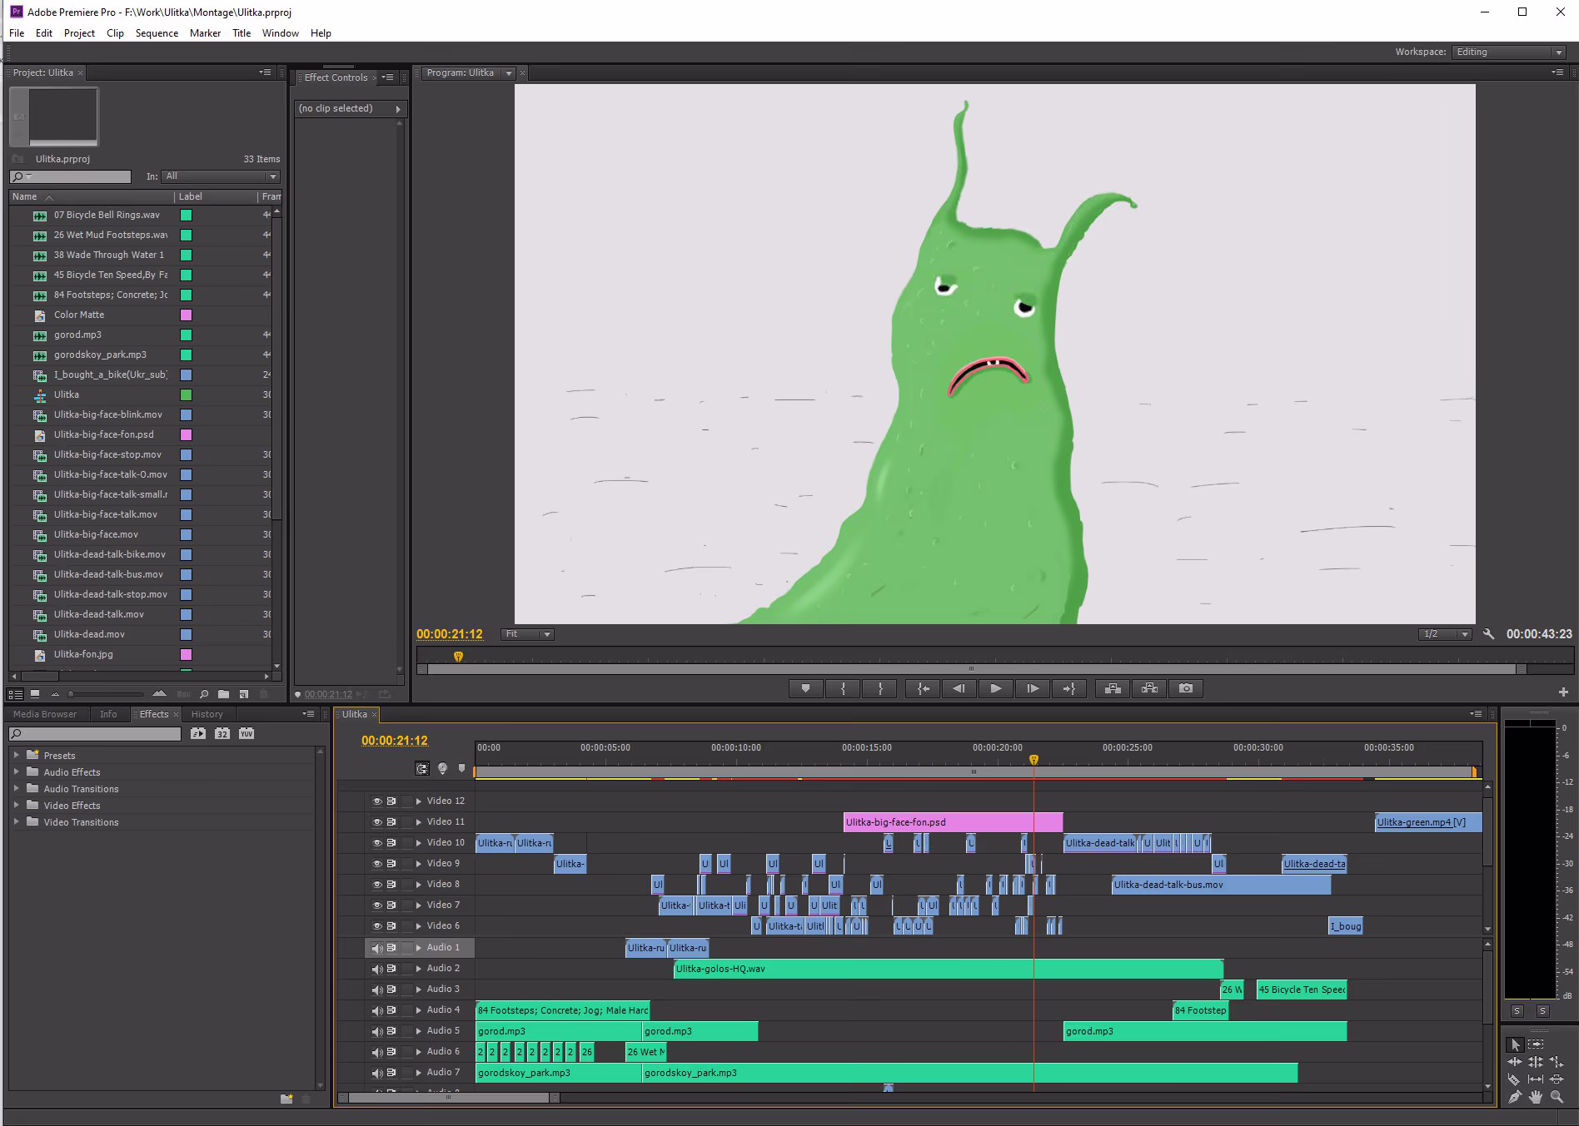Screen dimensions: 1579x1126
Task: Click the New Item icon in Project panel
Action: [x=244, y=693]
